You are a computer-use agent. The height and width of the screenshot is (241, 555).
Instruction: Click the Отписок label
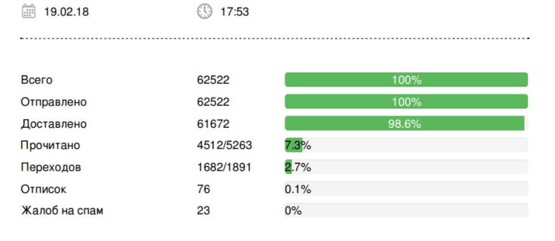point(43,189)
